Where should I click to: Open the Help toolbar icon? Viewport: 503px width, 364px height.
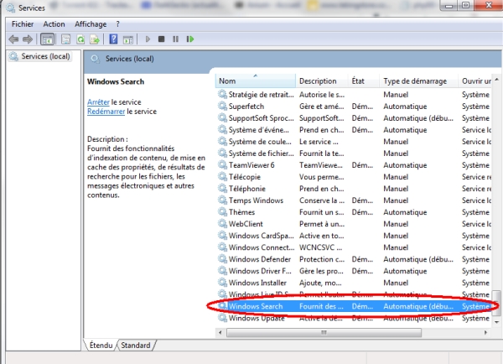click(113, 39)
